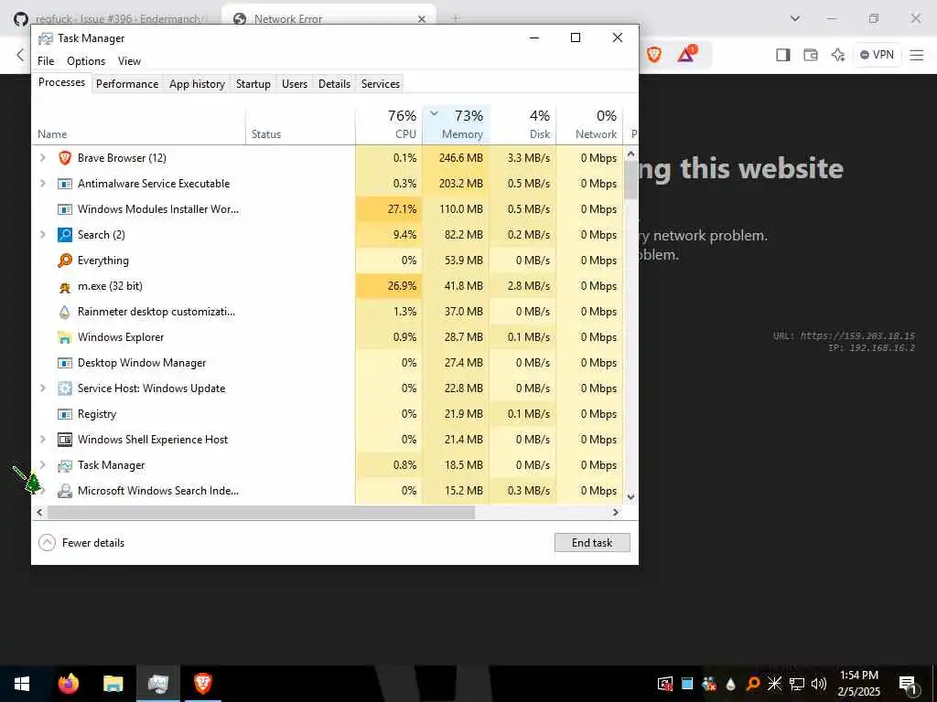937x702 pixels.
Task: Click the browser back arrow
Action: click(x=20, y=55)
